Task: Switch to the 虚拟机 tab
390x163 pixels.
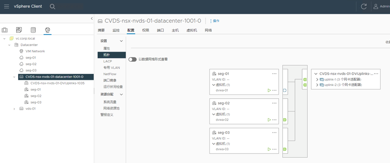Action: click(192, 30)
